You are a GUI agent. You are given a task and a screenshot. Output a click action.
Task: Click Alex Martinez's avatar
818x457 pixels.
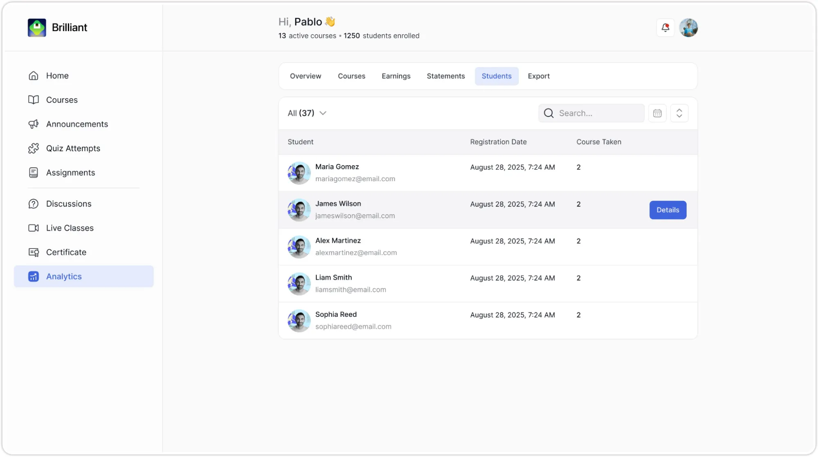click(299, 247)
